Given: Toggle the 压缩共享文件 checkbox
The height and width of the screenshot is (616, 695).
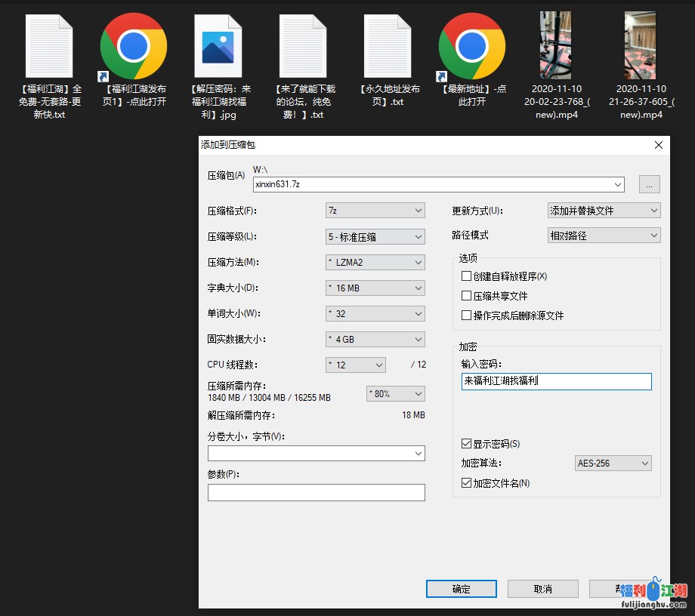Looking at the screenshot, I should pos(466,296).
